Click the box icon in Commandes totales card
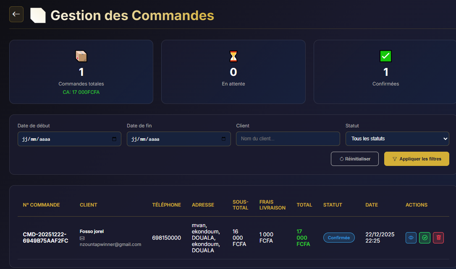 tap(81, 56)
